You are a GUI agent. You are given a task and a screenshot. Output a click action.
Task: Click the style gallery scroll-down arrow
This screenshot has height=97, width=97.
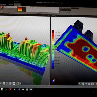coord(59,10)
